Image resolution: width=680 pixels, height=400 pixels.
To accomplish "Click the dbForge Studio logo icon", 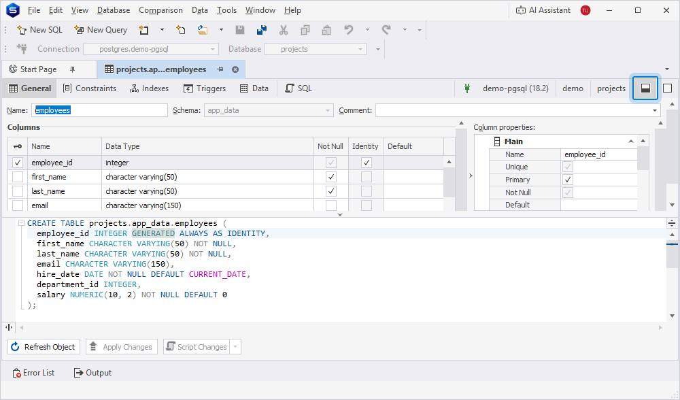I will pyautogui.click(x=13, y=10).
